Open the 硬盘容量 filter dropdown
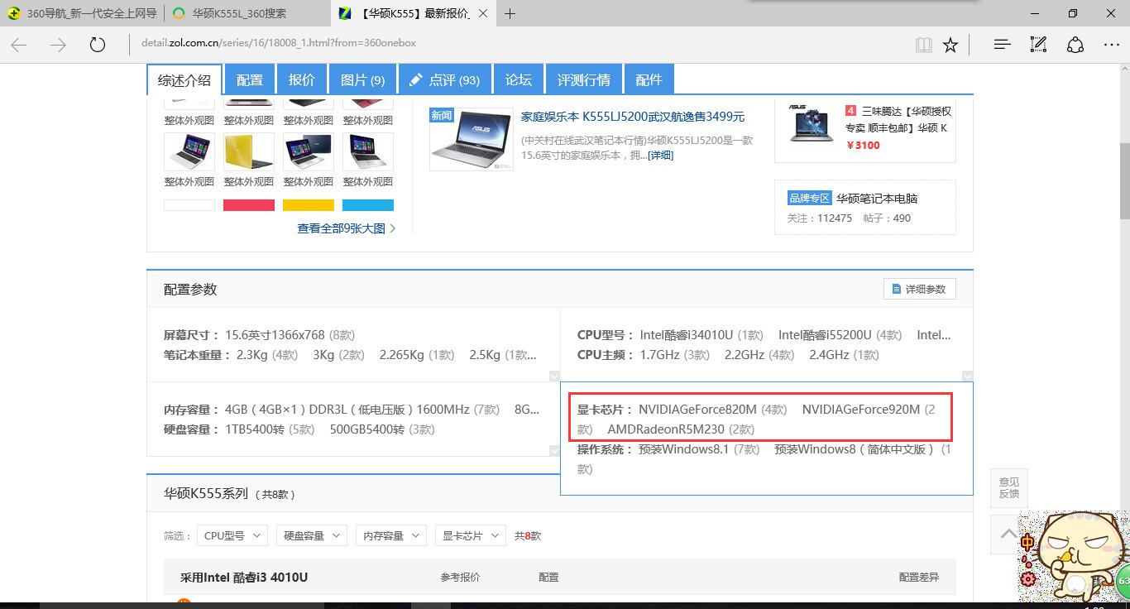Viewport: 1130px width, 609px height. pos(311,535)
